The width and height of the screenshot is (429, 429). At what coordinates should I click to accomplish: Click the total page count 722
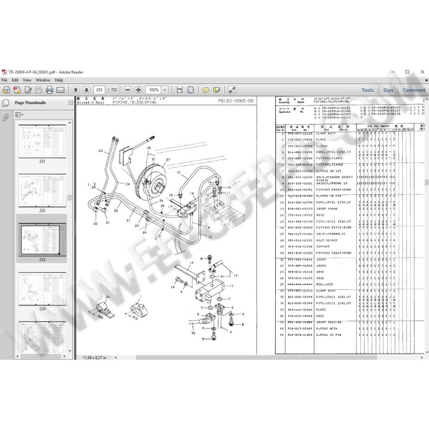pos(114,89)
